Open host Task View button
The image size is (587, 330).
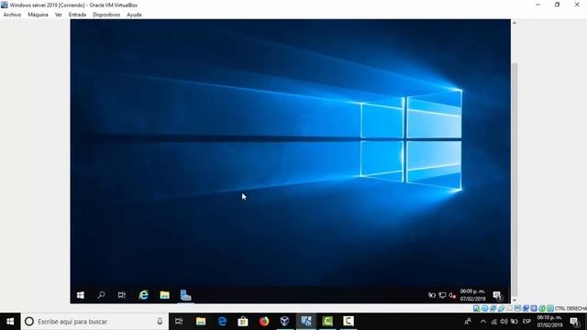[x=179, y=322]
